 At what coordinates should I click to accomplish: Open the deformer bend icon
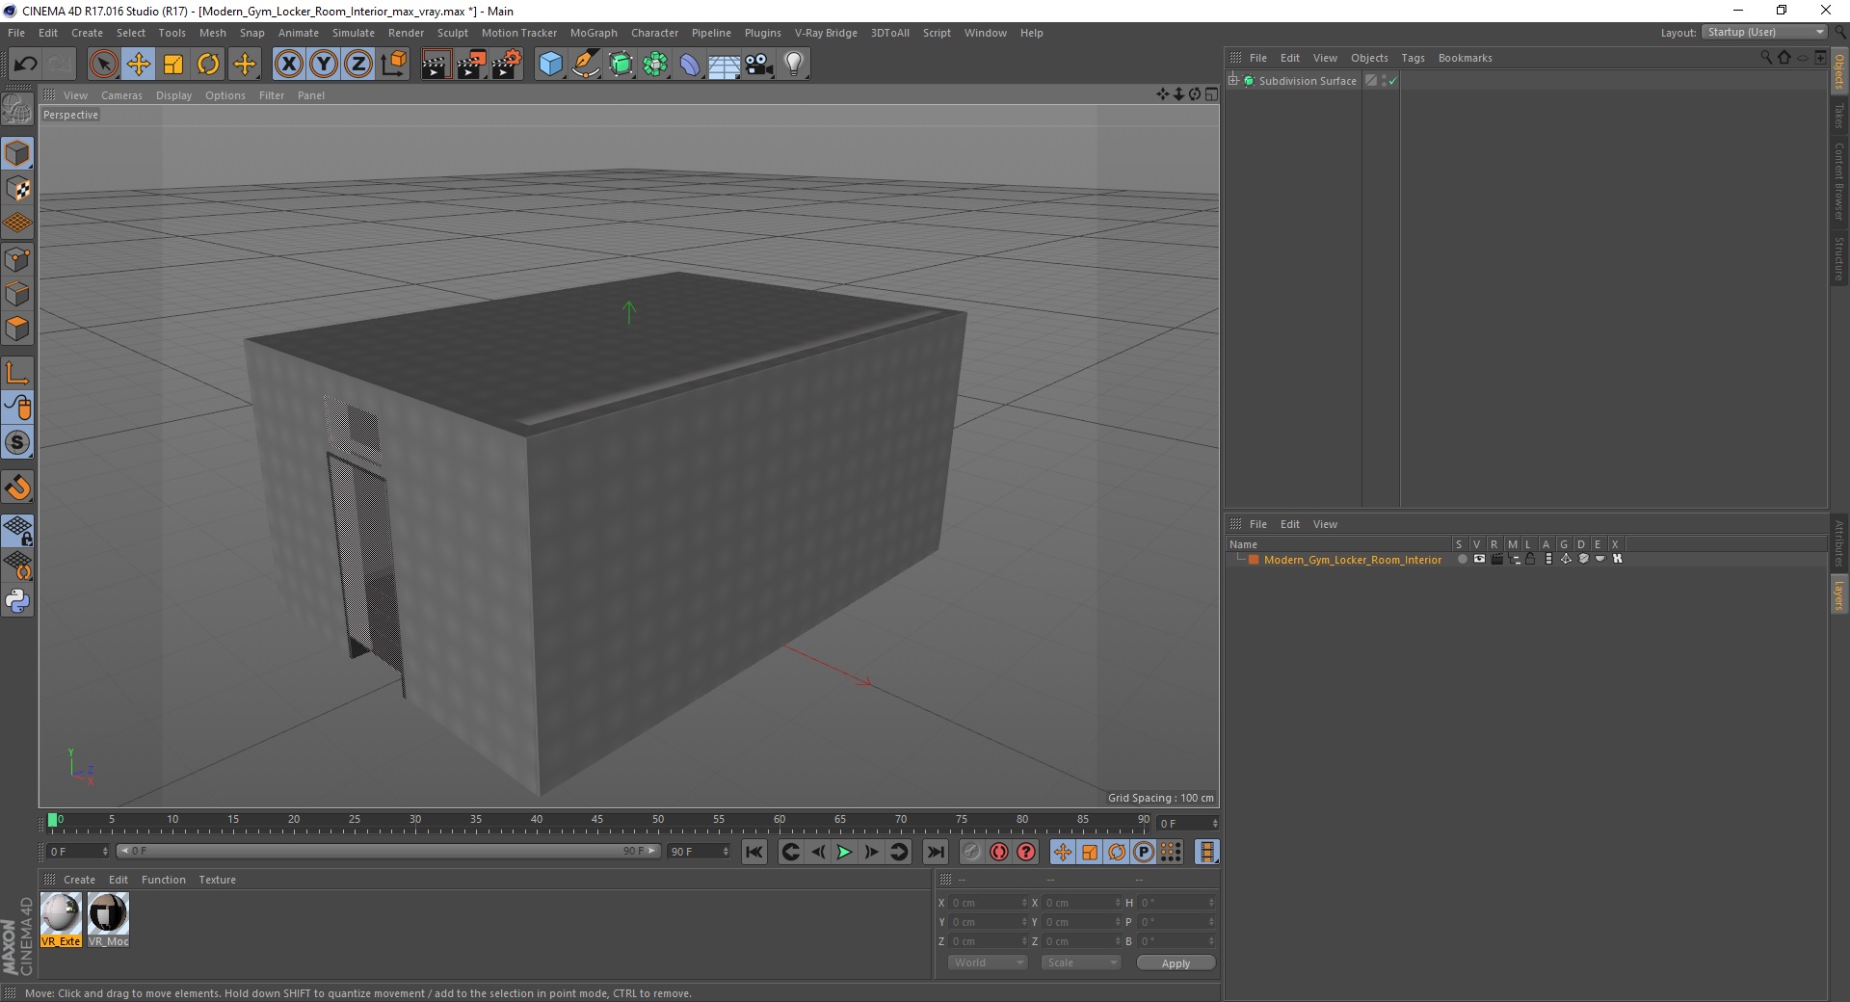(x=690, y=65)
